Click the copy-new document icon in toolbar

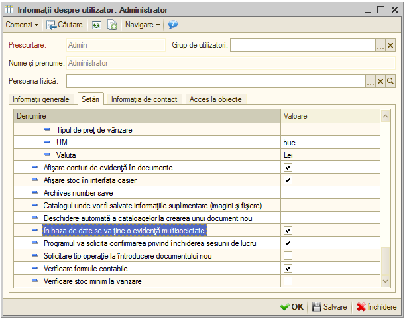coord(112,25)
